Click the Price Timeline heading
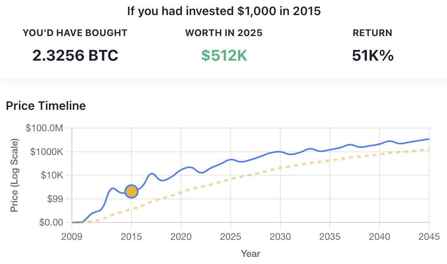 (x=46, y=106)
